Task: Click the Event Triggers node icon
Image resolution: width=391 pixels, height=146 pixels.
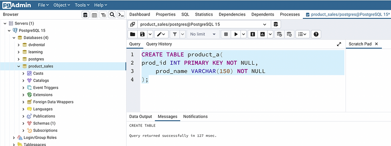Action: (29, 88)
